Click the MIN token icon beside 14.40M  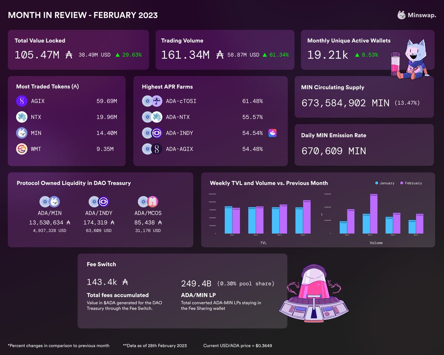22,133
